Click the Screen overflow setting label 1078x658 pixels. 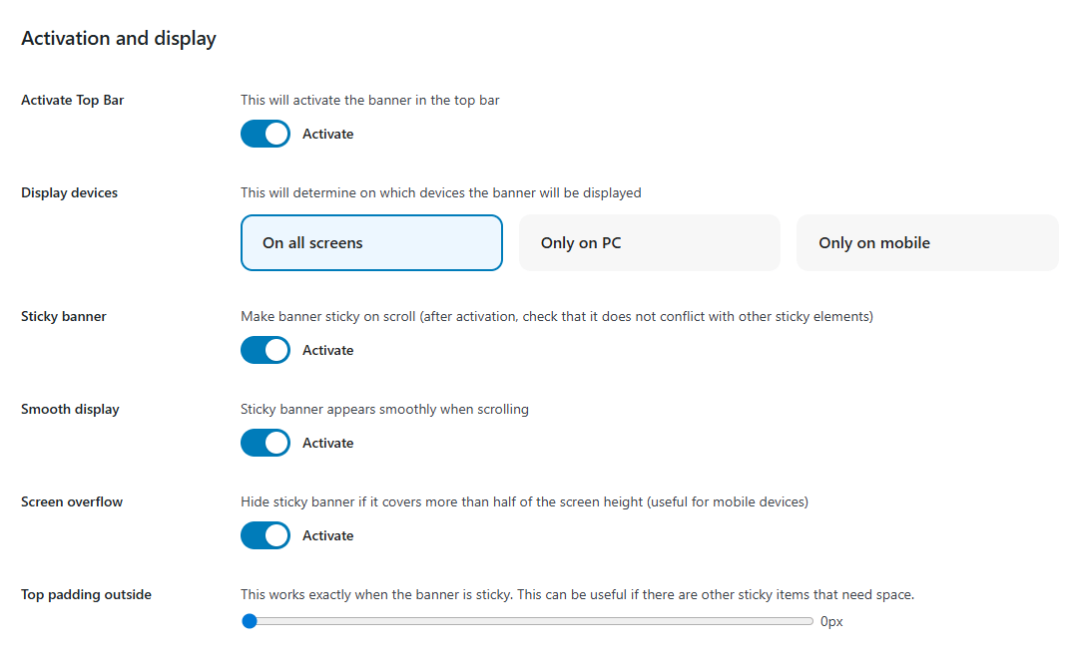click(x=72, y=501)
